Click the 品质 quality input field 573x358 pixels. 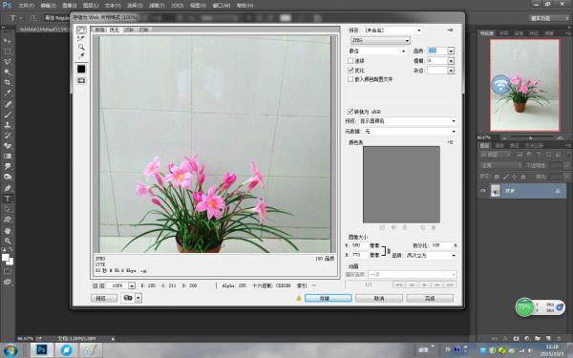(437, 51)
